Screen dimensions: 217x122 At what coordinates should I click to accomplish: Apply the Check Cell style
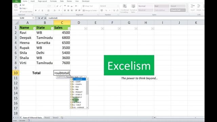[178, 10]
